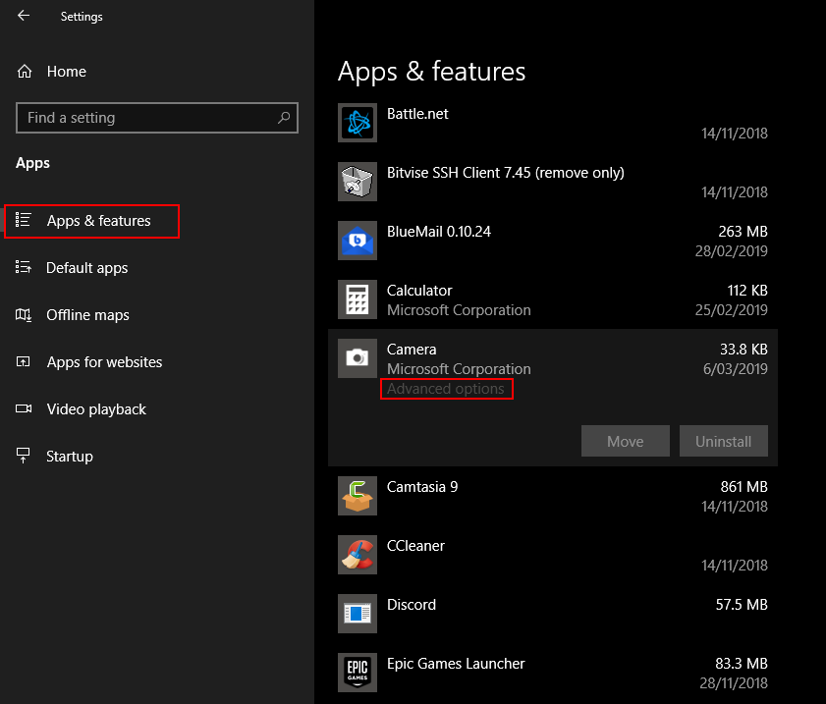This screenshot has height=704, width=826.
Task: Select the Camtasia 9 entry
Action: coord(422,487)
